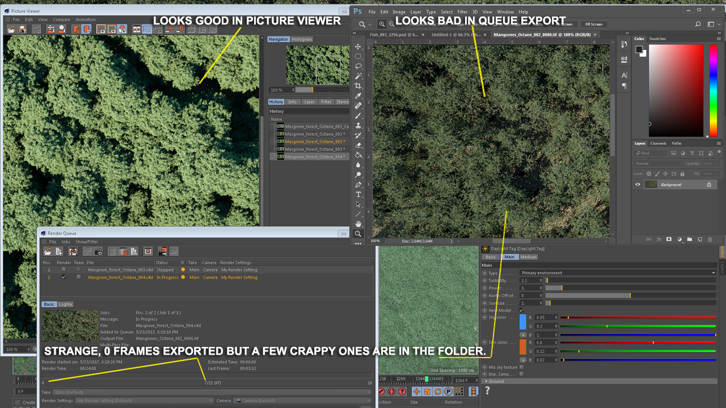
Task: Expand the Sky color B channel arrow
Action: pos(523,335)
